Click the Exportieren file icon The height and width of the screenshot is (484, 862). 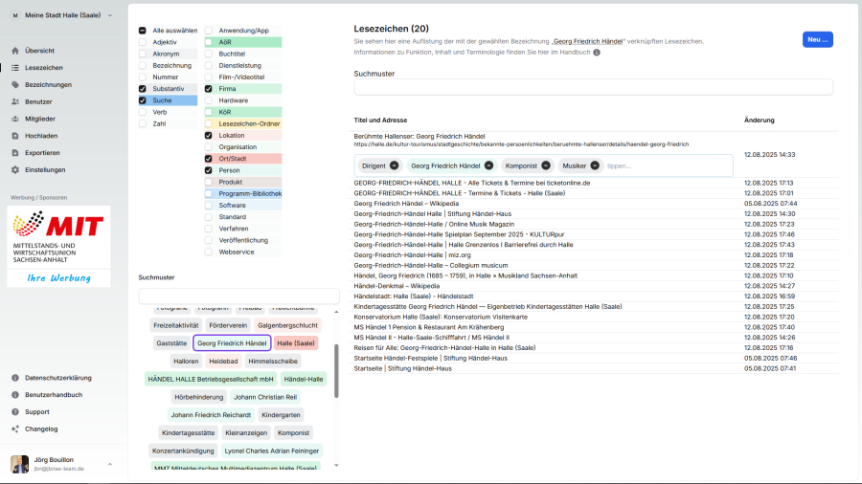[15, 153]
